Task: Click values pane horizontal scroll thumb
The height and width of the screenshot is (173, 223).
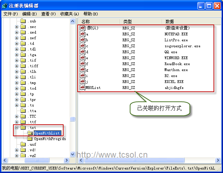Action: pyautogui.click(x=135, y=160)
